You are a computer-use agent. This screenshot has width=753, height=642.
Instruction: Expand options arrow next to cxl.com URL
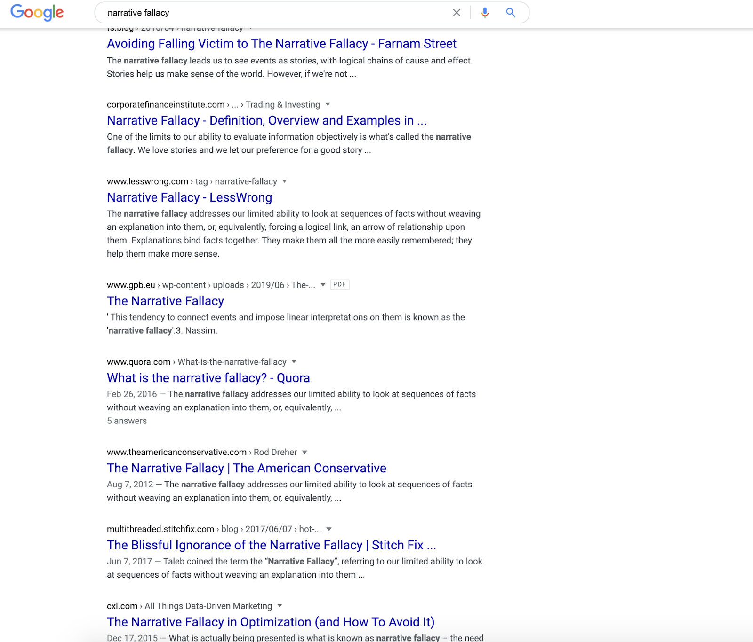click(x=280, y=606)
